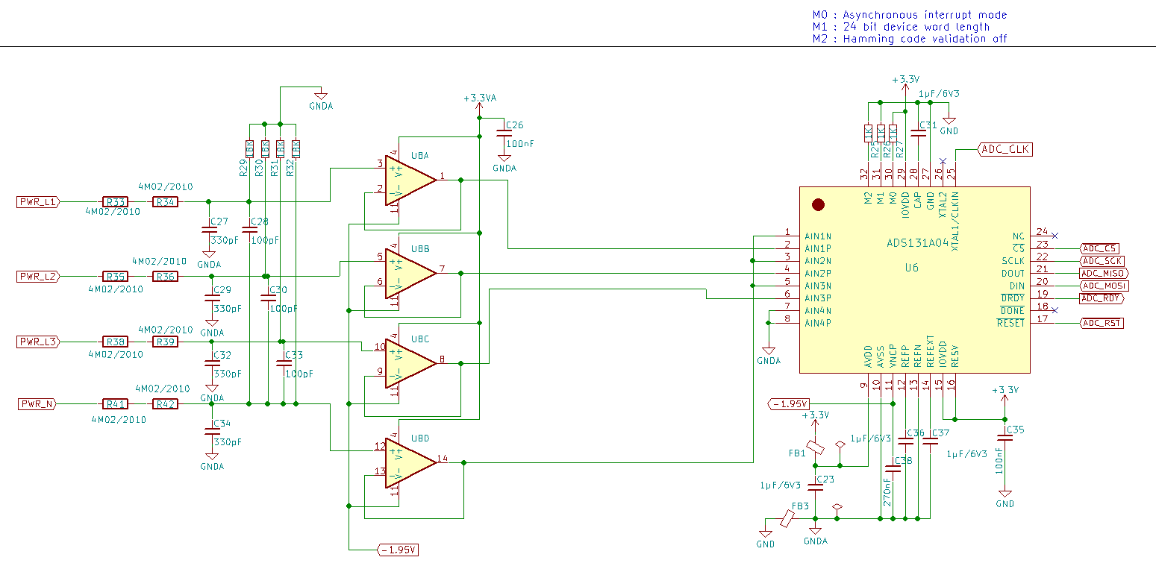Click the GND symbol beside C31

(949, 124)
